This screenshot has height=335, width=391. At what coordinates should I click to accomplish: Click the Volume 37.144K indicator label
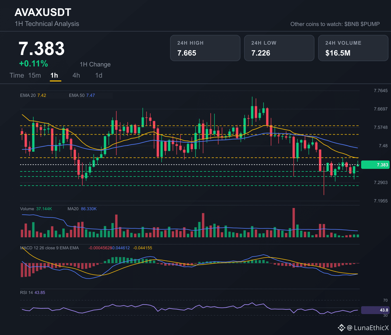pos(36,209)
